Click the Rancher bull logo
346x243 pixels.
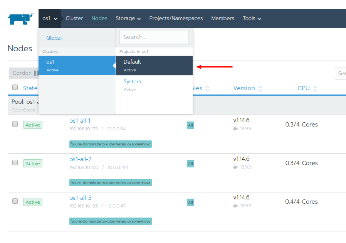tap(20, 18)
